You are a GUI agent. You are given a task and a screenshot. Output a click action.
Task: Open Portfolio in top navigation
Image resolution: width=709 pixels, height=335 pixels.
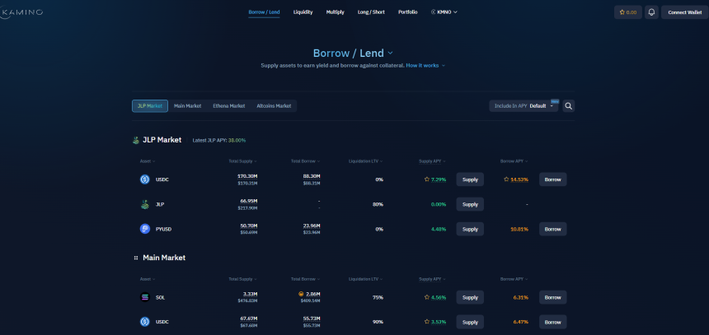point(408,12)
